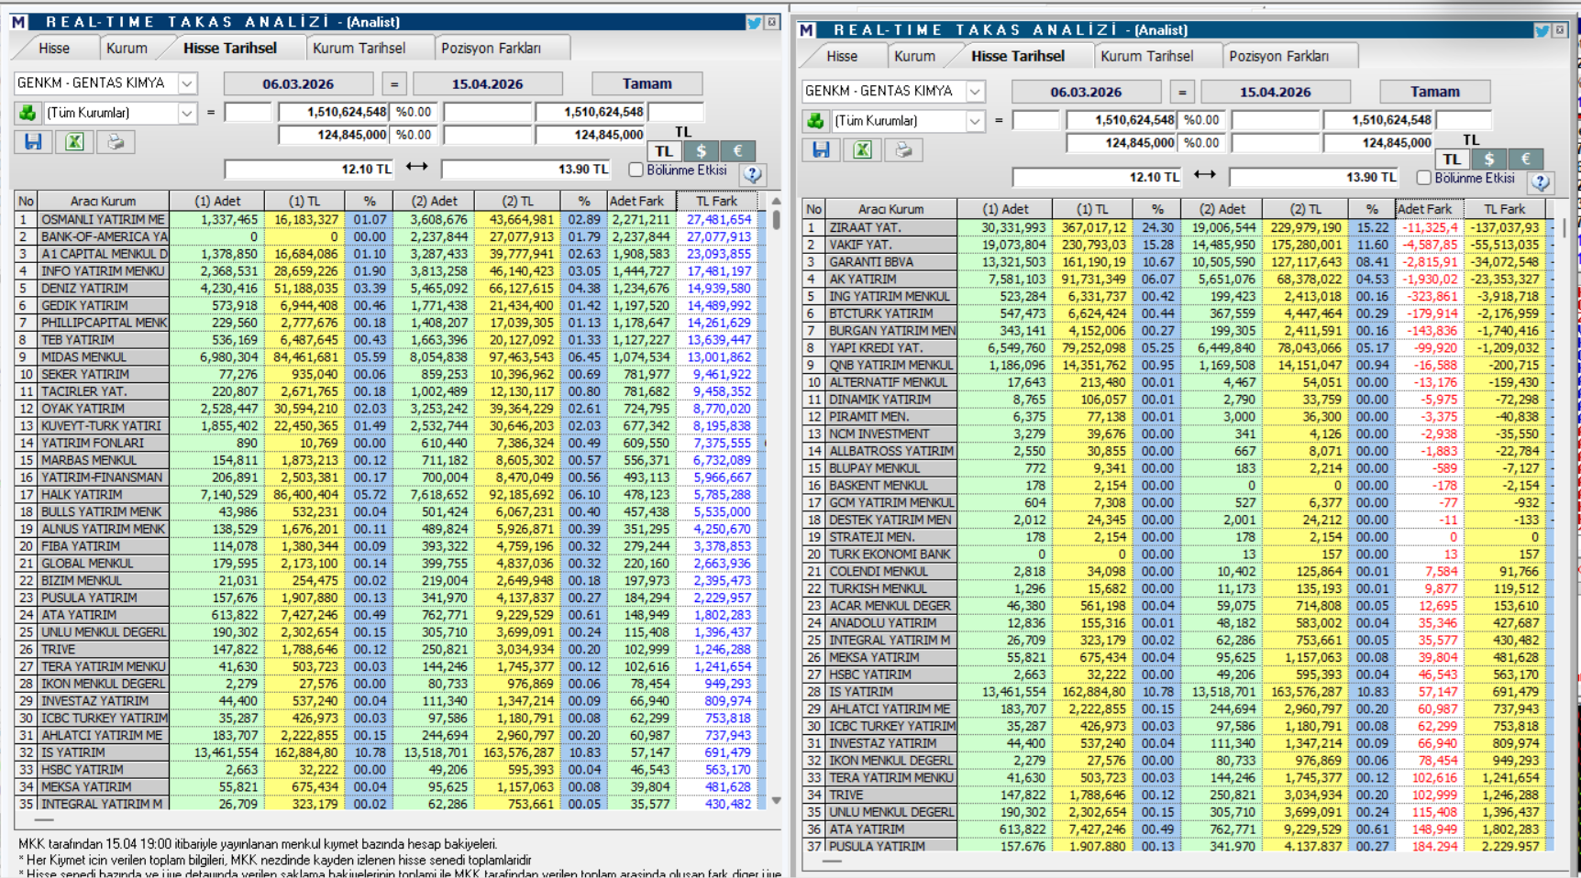Switch to dollar currency in left window
Screen dimensions: 1581x878
tap(702, 151)
